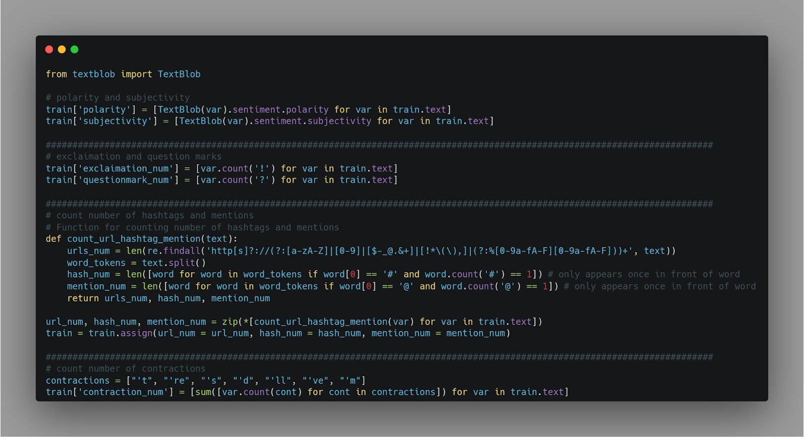Click the 'def' keyword of the function
The width and height of the screenshot is (804, 437).
pos(53,239)
